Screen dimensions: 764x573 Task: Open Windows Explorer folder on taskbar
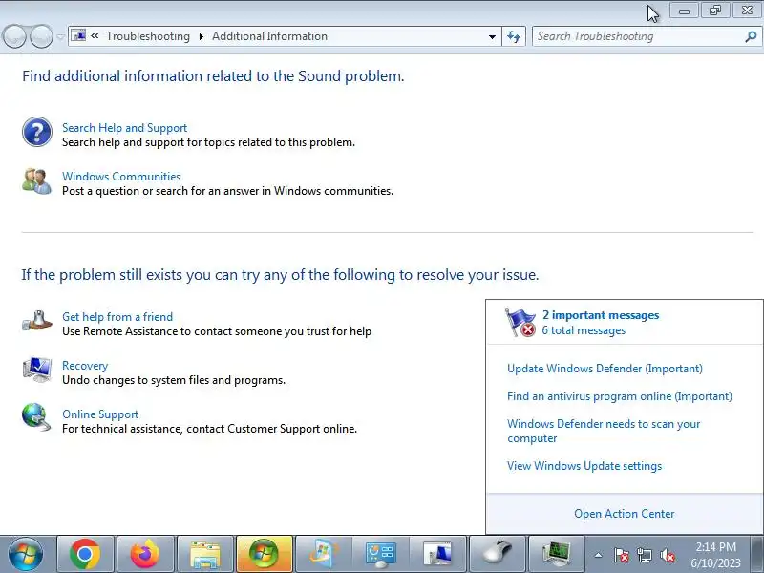coord(205,554)
